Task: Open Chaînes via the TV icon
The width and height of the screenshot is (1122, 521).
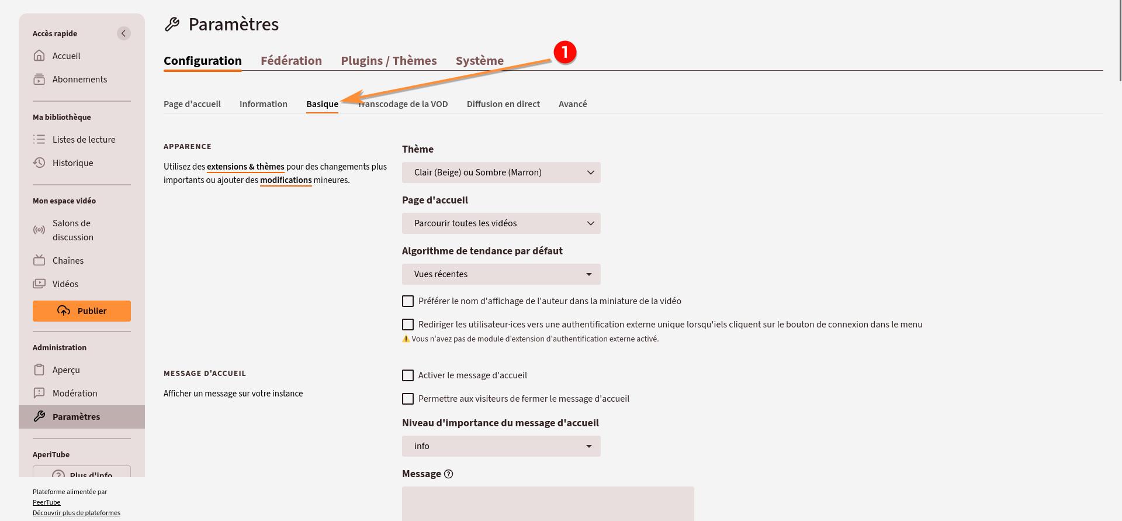Action: click(39, 260)
